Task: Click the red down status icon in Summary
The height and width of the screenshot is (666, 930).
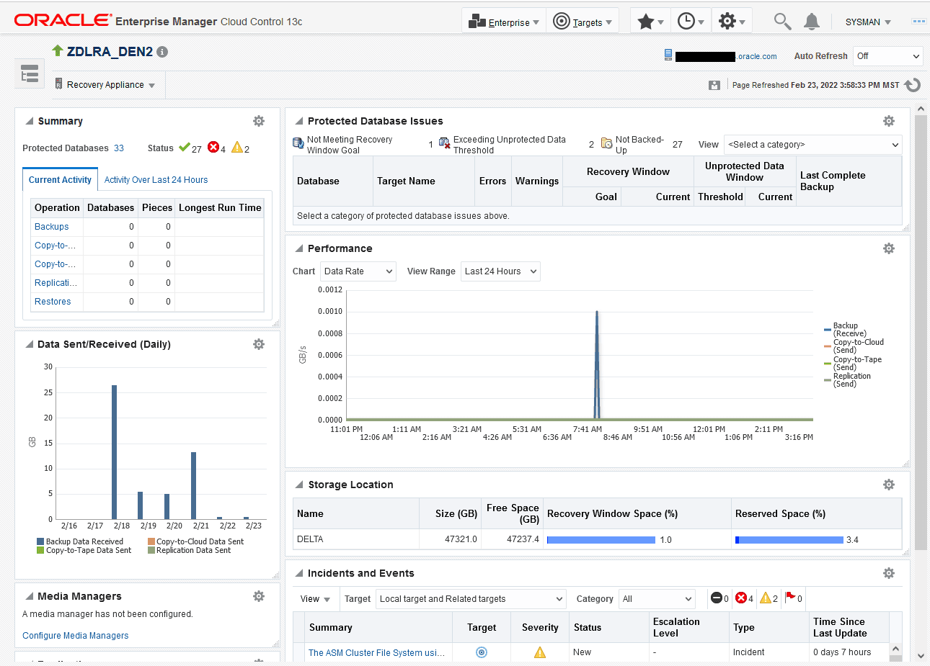Action: [213, 148]
